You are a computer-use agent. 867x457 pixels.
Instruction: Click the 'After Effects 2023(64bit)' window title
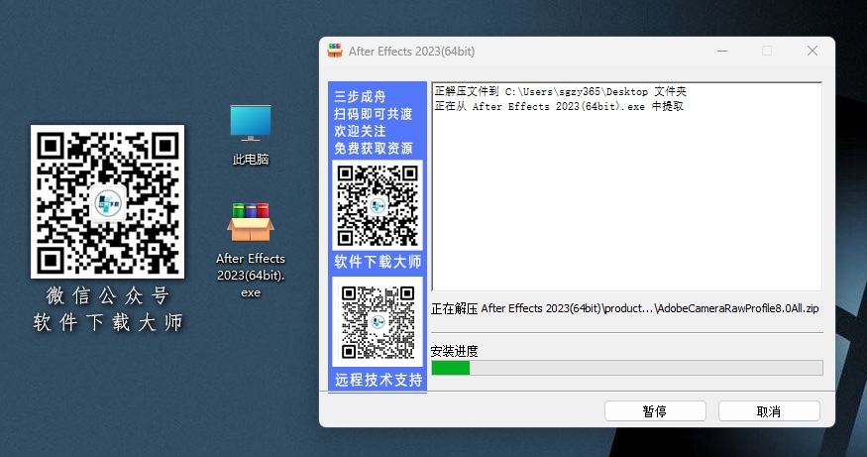tap(411, 52)
